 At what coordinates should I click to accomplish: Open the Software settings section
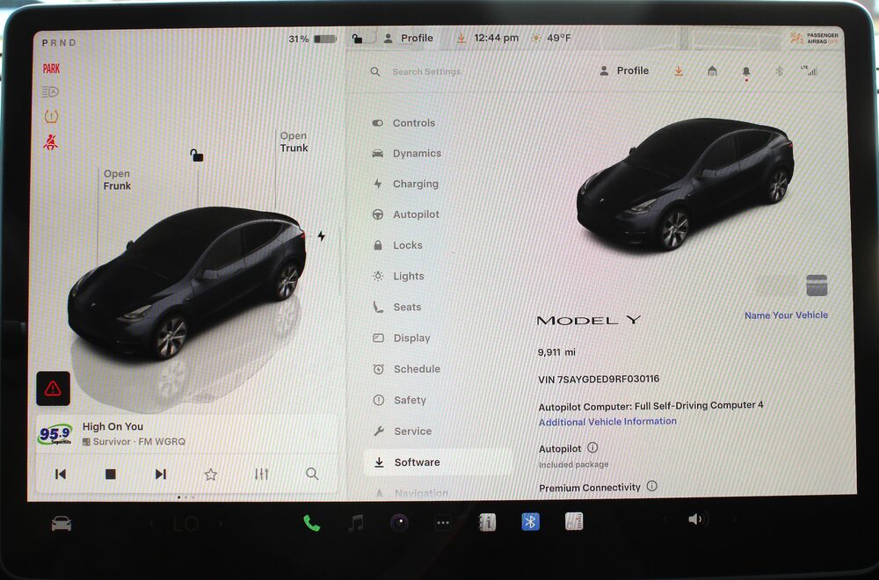click(x=417, y=462)
